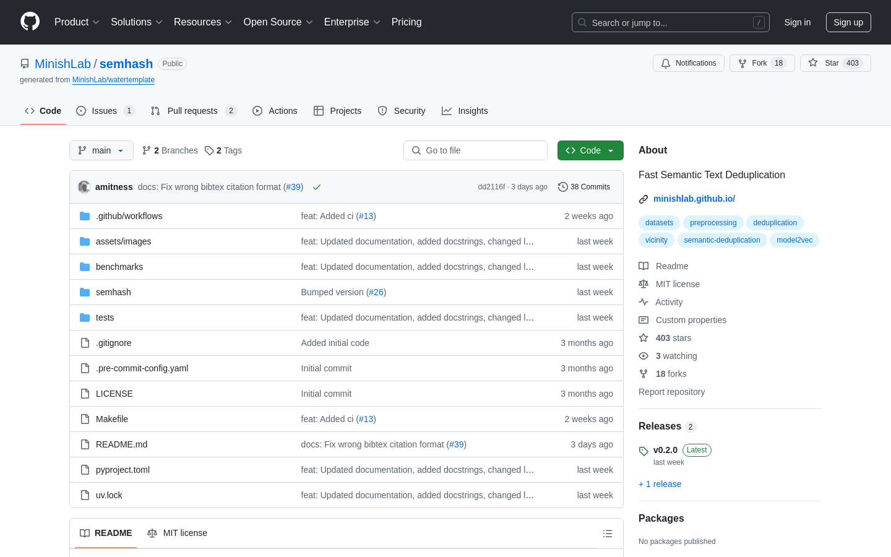Open the semhash folder
This screenshot has width=891, height=557.
(x=113, y=292)
